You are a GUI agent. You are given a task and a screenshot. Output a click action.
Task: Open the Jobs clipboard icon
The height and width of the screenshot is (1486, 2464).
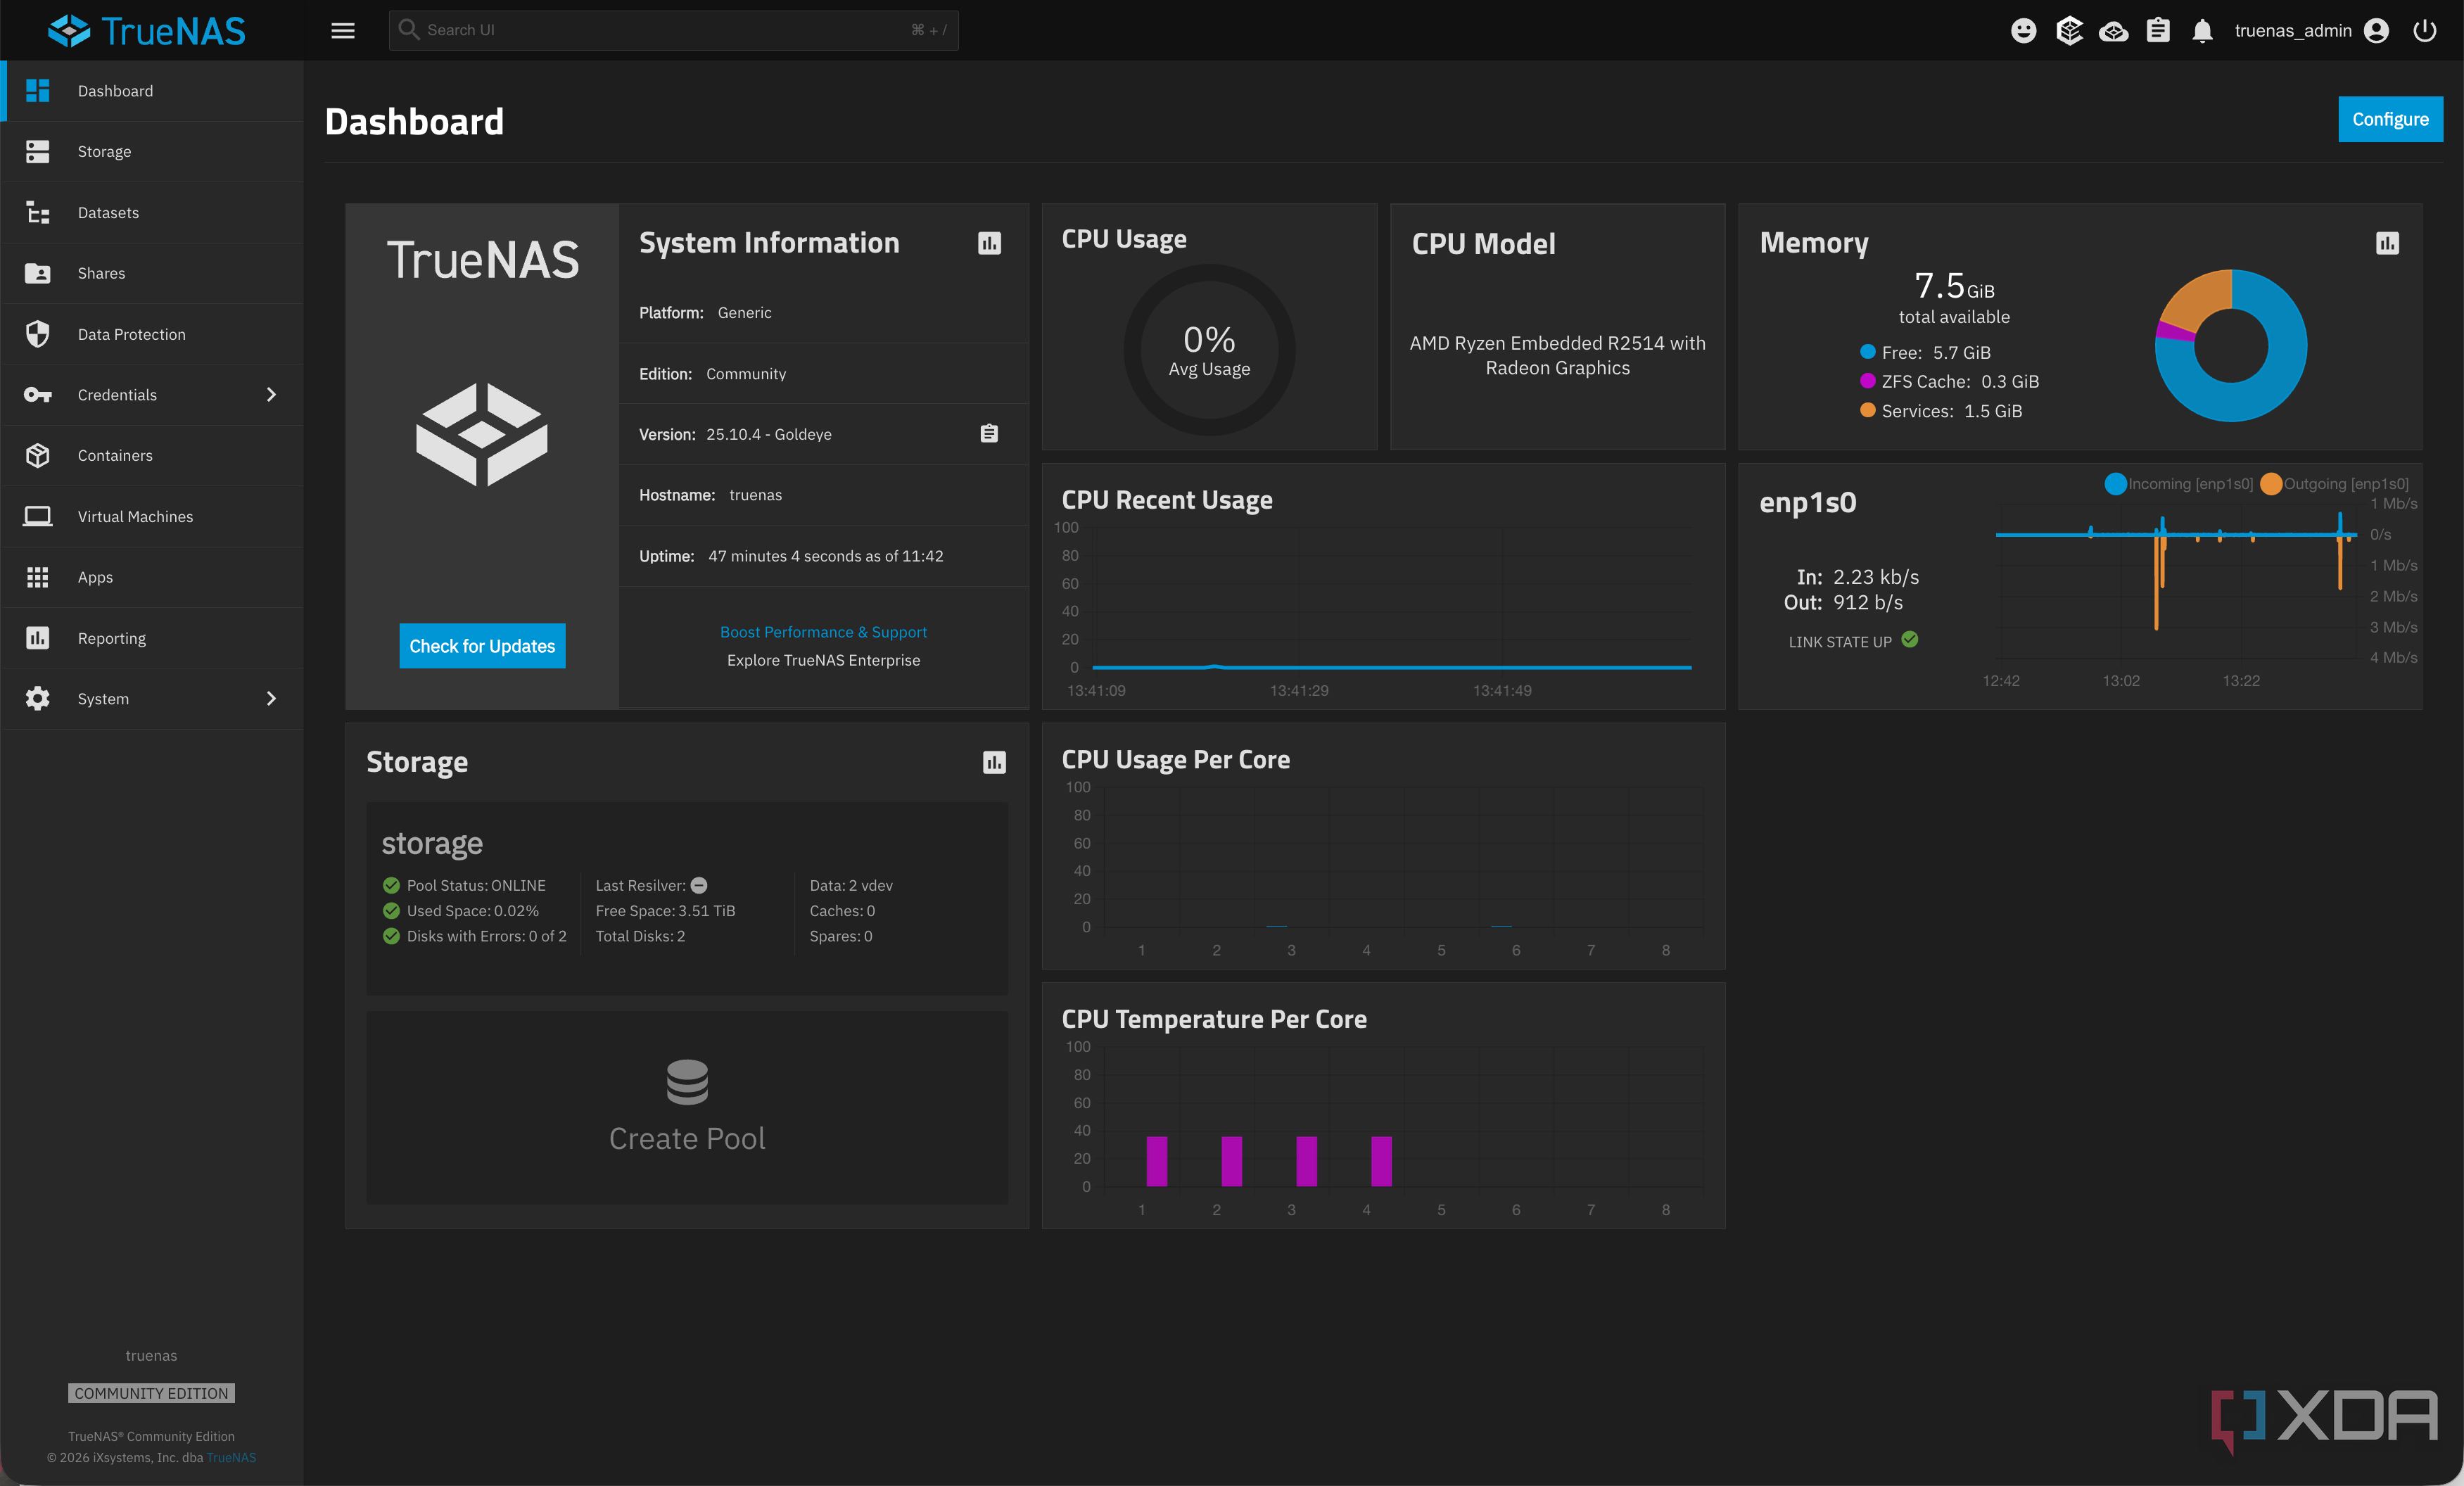tap(2158, 30)
